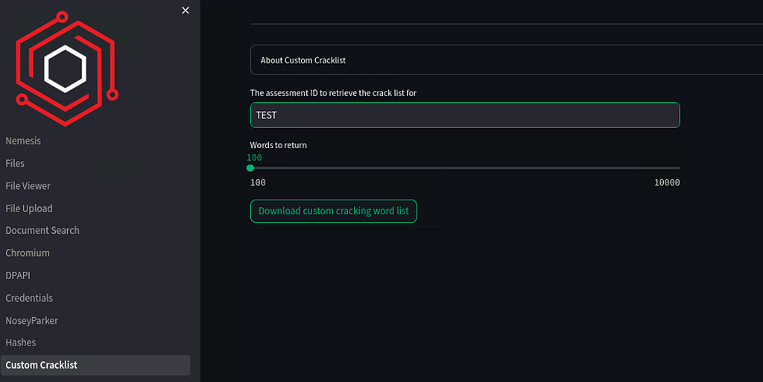Screen dimensions: 763x382
Task: Select Chromium in the sidebar
Action: tap(28, 252)
